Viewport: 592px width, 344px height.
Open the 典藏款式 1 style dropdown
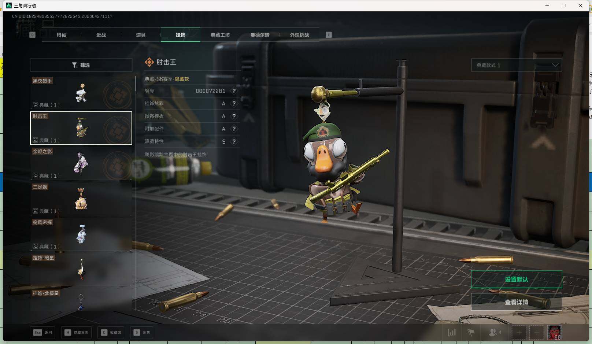click(x=517, y=65)
